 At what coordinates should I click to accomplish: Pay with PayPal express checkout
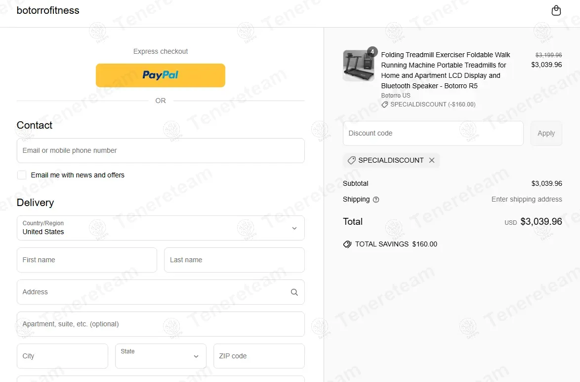pyautogui.click(x=161, y=75)
